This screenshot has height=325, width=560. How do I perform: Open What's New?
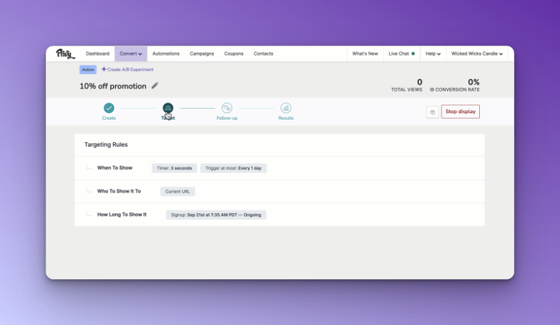pyautogui.click(x=365, y=54)
